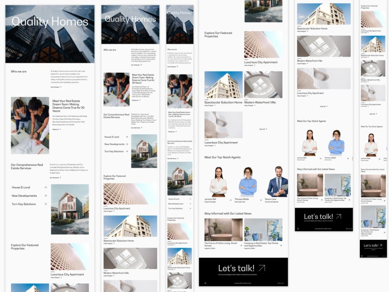
Task: Click the team photo in the tablet mockup
Action: pyautogui.click(x=117, y=90)
